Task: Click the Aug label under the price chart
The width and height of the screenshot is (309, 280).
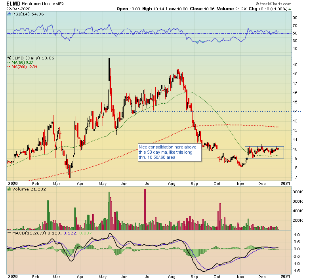Action: 172,184
